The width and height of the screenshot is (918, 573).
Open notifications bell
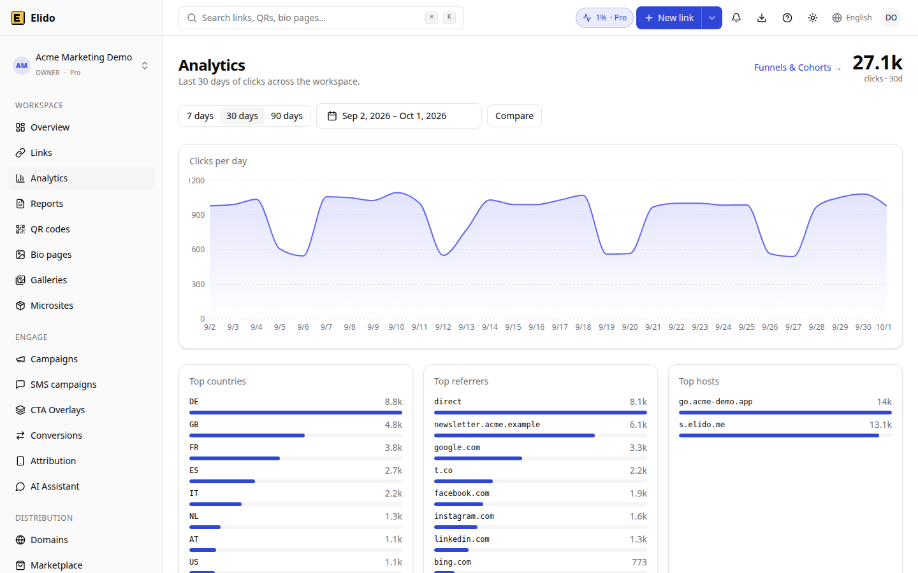click(x=736, y=18)
